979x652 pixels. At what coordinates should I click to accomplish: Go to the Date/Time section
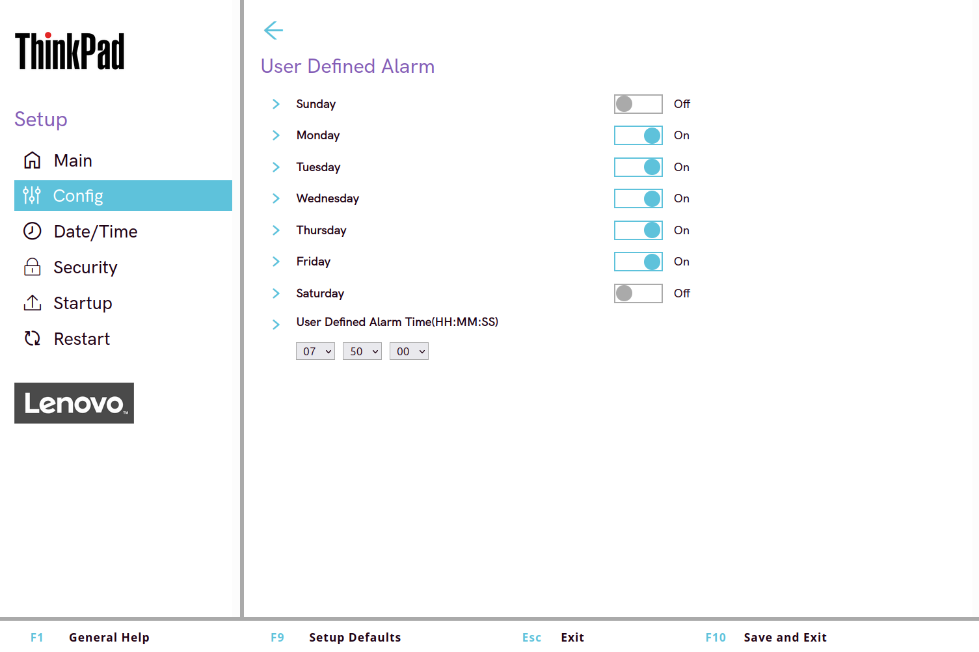click(123, 231)
